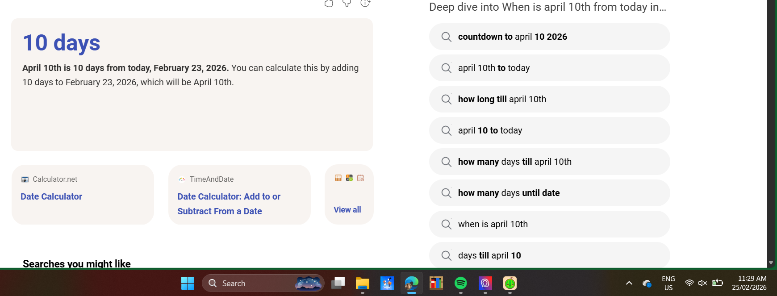Click the OneDrive cloud tray icon
This screenshot has height=296, width=777.
(x=647, y=283)
